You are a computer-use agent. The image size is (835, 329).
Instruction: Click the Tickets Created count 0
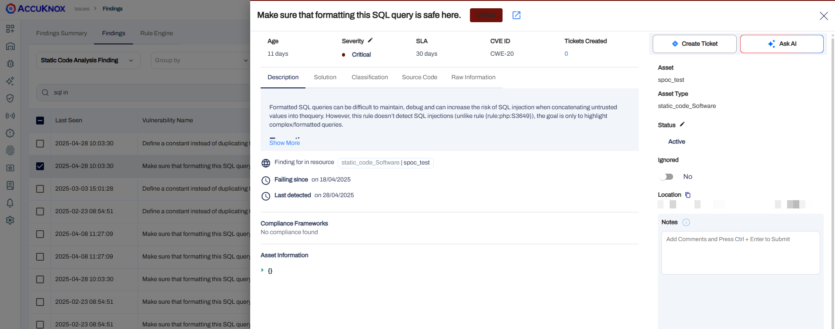click(566, 54)
